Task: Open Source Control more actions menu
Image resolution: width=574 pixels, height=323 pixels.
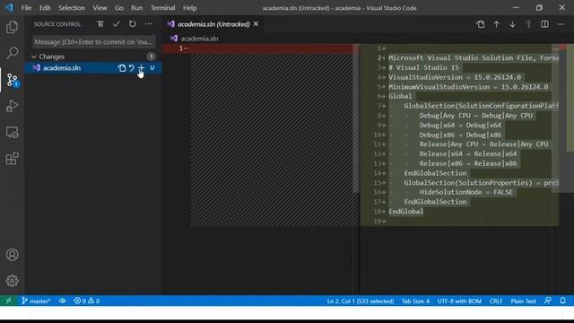Action: [x=148, y=24]
